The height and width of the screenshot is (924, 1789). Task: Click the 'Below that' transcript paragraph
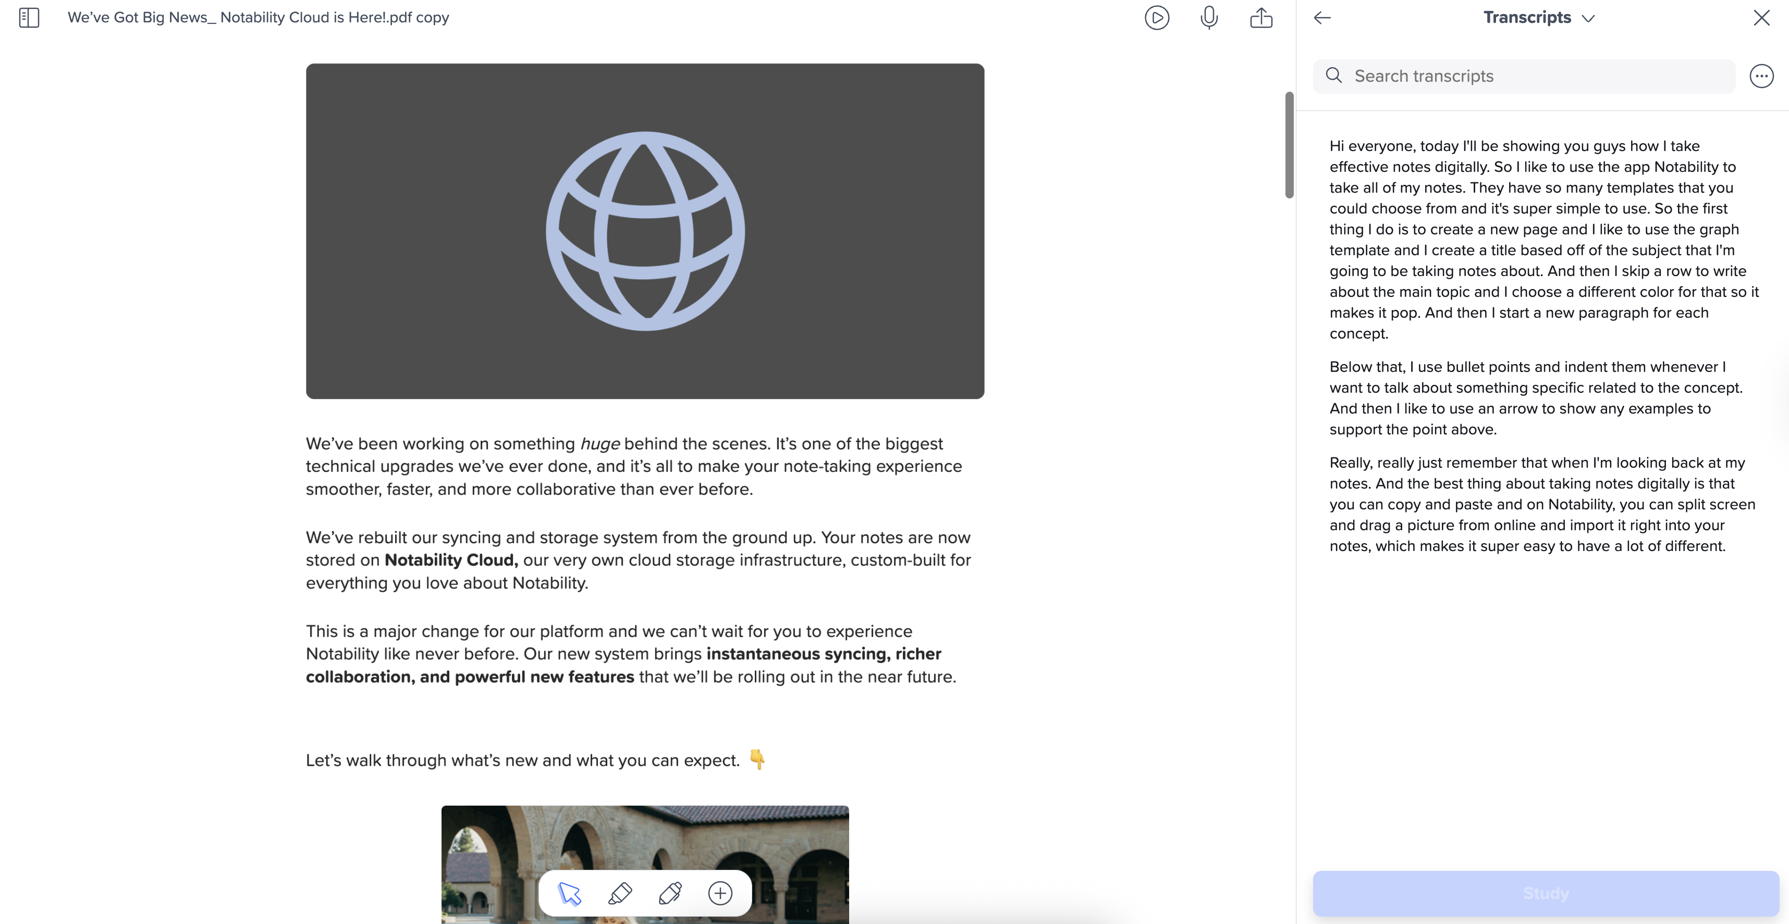1535,397
